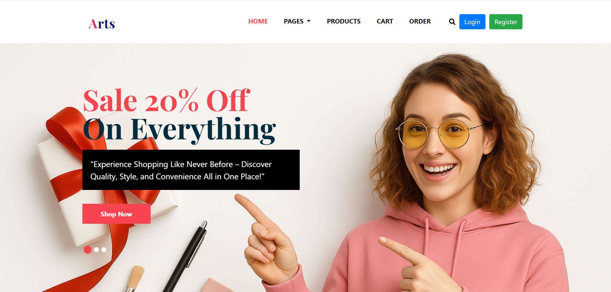The image size is (611, 292).
Task: Click the 'On Everything' heading text
Action: click(x=179, y=129)
